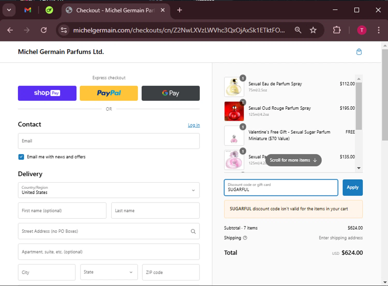
Task: Click page scrollbar up arrow
Action: (x=385, y=45)
